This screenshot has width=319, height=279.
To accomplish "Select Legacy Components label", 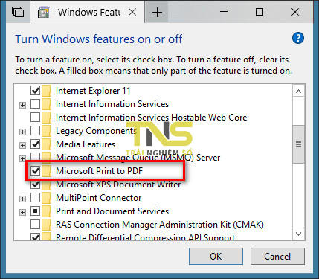I will [x=96, y=131].
